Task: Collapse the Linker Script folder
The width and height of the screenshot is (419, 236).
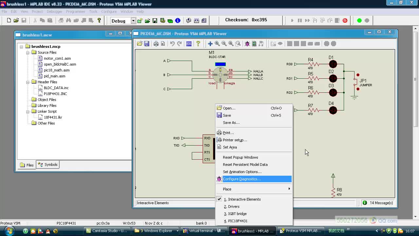Action: click(x=28, y=111)
